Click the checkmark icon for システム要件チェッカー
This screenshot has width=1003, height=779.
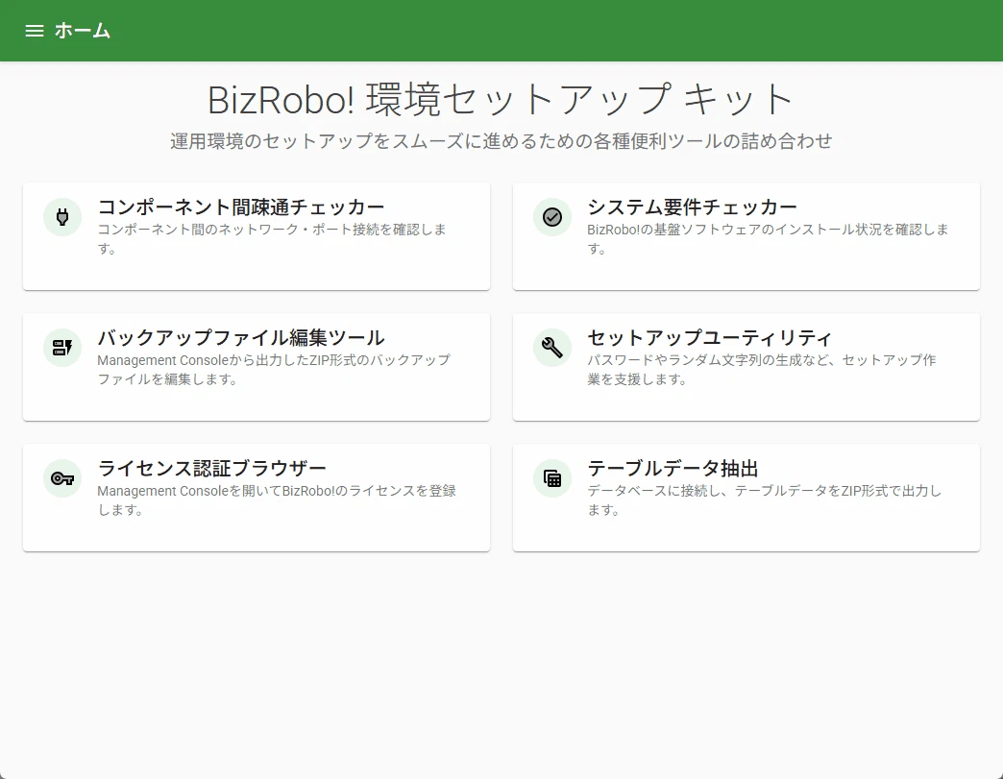tap(552, 217)
